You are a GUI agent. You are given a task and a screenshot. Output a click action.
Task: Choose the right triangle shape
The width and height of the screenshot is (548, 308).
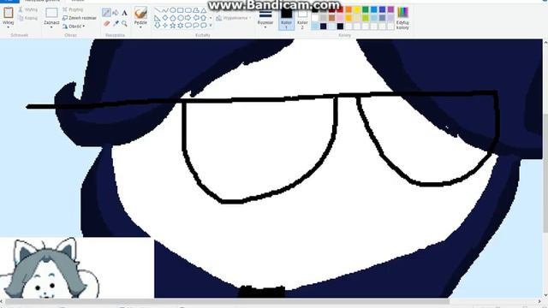[x=158, y=18]
